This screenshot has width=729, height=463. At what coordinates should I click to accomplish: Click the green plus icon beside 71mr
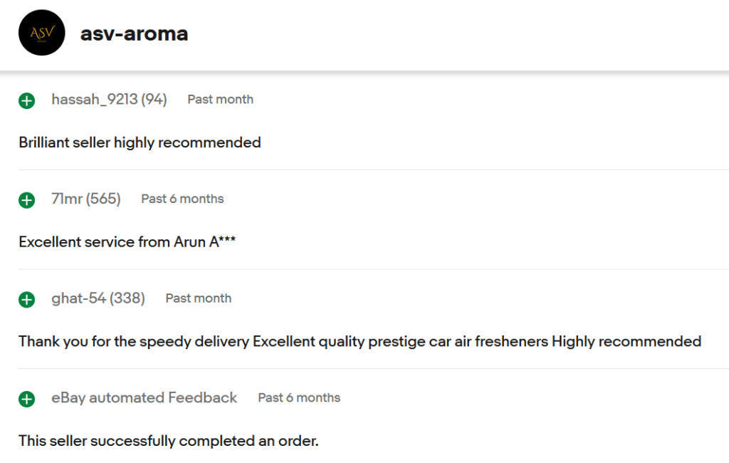point(27,200)
